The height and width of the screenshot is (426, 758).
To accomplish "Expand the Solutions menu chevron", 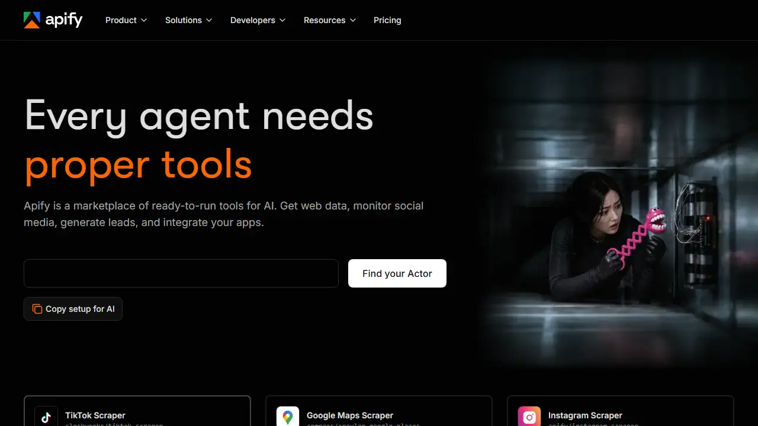I will pyautogui.click(x=208, y=20).
